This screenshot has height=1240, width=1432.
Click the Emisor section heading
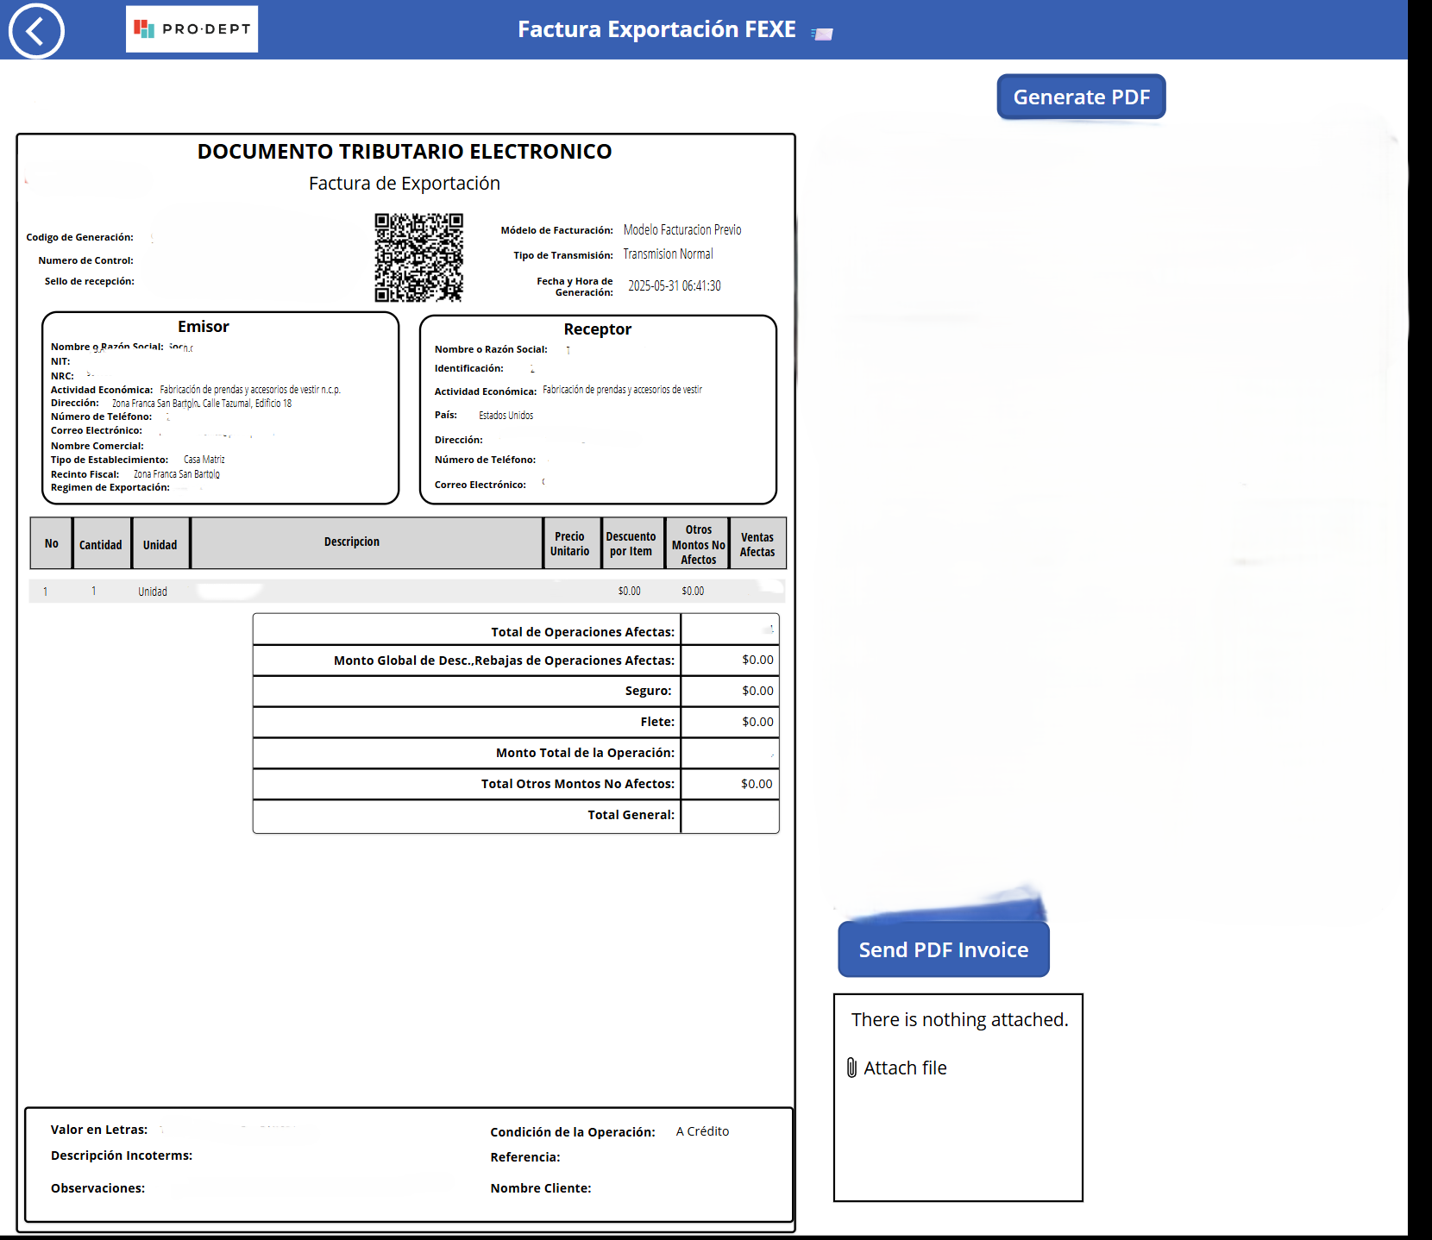click(x=204, y=327)
